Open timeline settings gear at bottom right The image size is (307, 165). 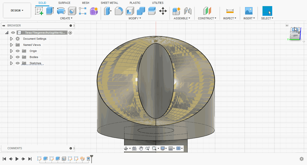[302, 159]
